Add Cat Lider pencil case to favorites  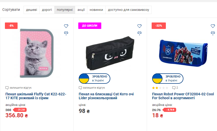139,26
